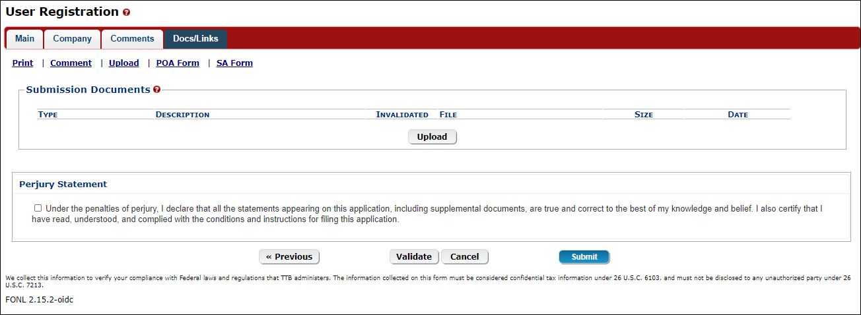Check the Perjury Statement checkbox
Viewport: 861px width, 315px height.
click(x=38, y=208)
